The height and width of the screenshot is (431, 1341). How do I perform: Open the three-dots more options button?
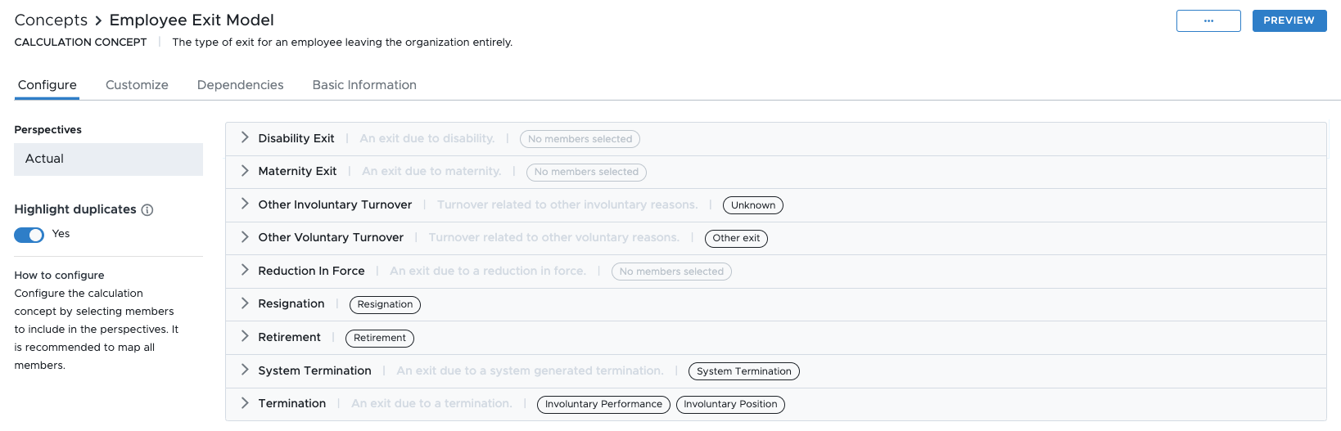click(x=1208, y=20)
